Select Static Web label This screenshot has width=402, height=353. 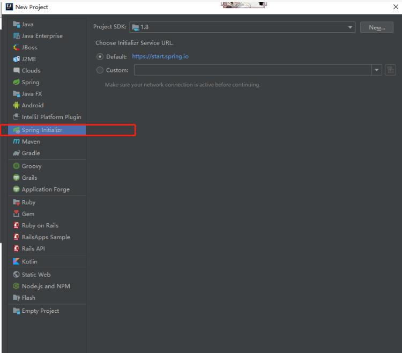(x=36, y=275)
